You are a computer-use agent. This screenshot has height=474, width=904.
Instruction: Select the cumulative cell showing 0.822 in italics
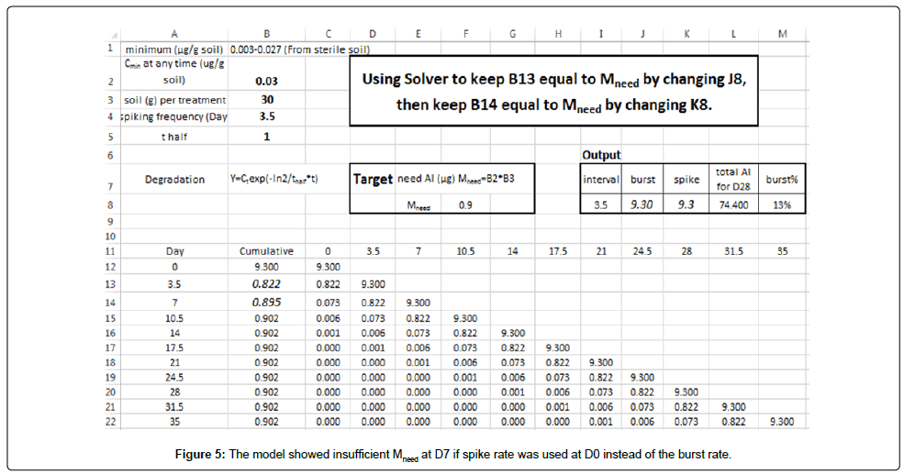[266, 284]
